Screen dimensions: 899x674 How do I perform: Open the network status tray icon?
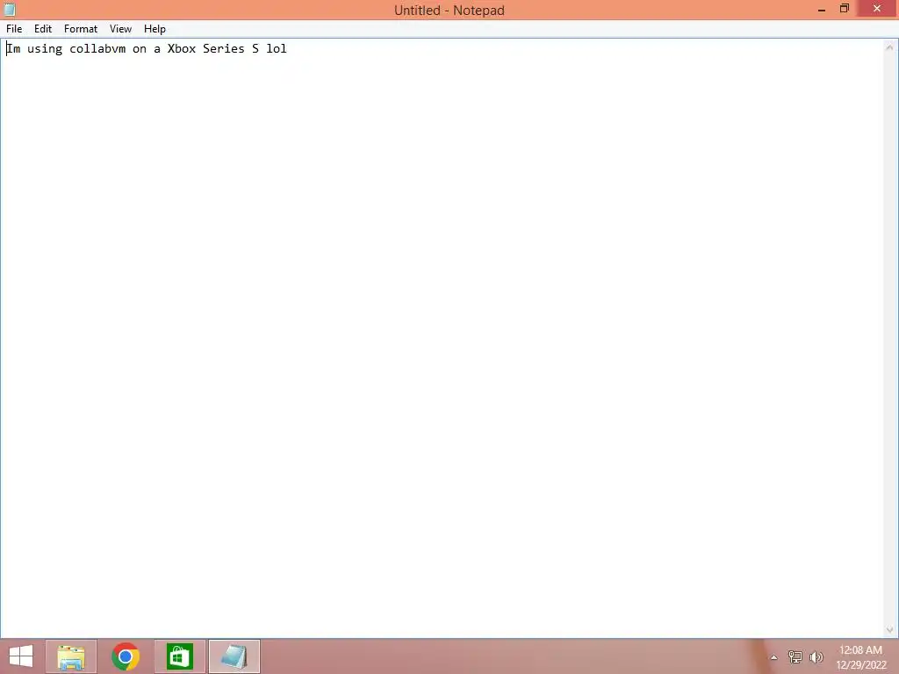795,656
